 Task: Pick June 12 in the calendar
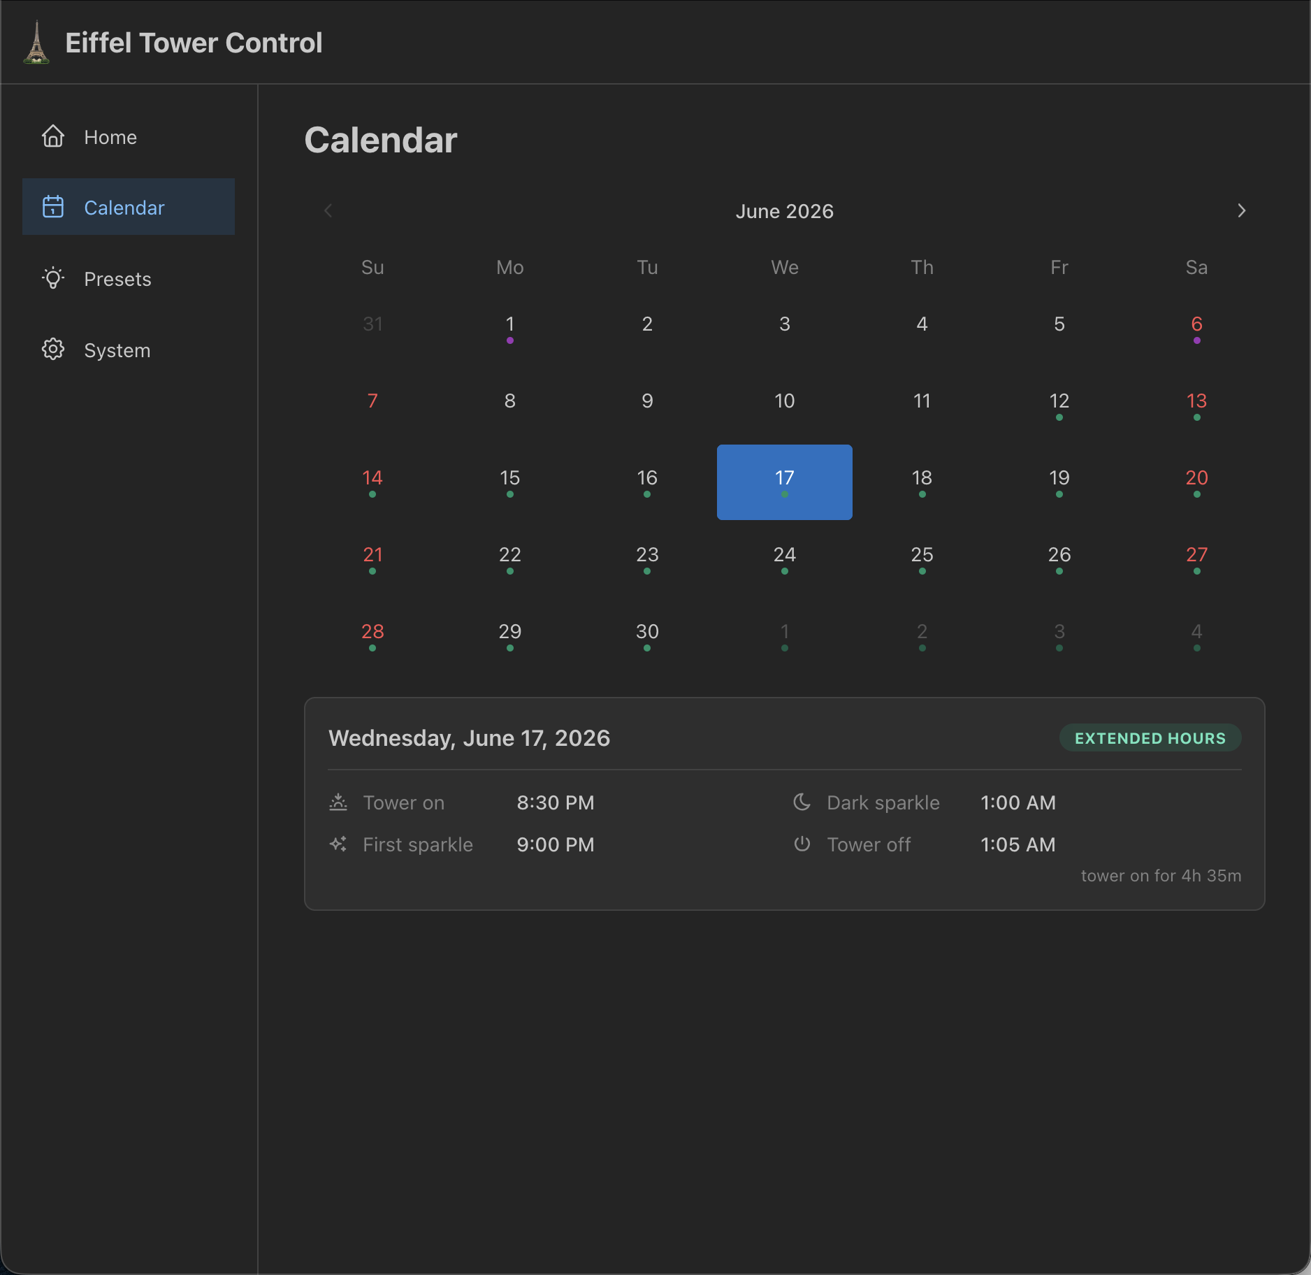1059,405
